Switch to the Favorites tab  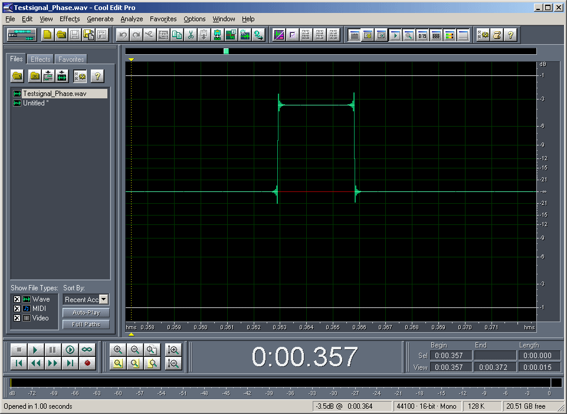71,59
